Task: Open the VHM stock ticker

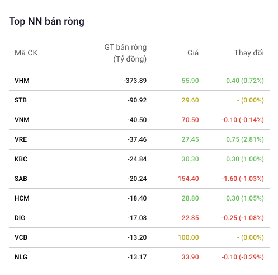Action: point(22,81)
